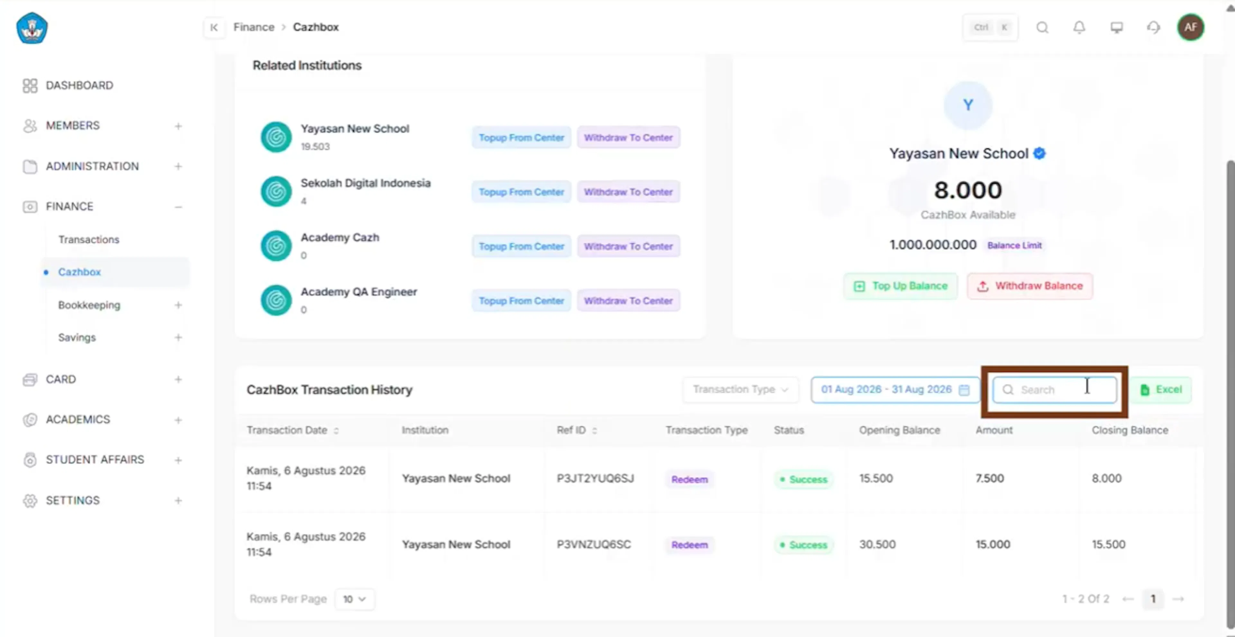Expand the MEMBERS menu section

[x=178, y=126]
